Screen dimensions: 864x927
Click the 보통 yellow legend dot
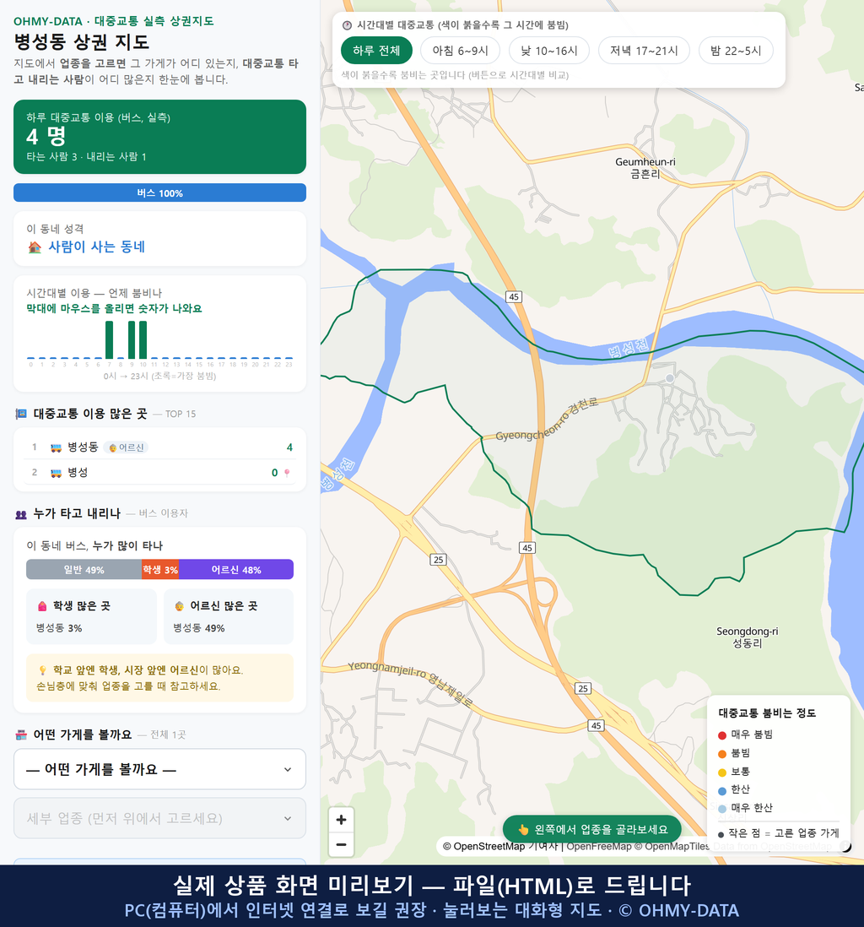pyautogui.click(x=721, y=772)
